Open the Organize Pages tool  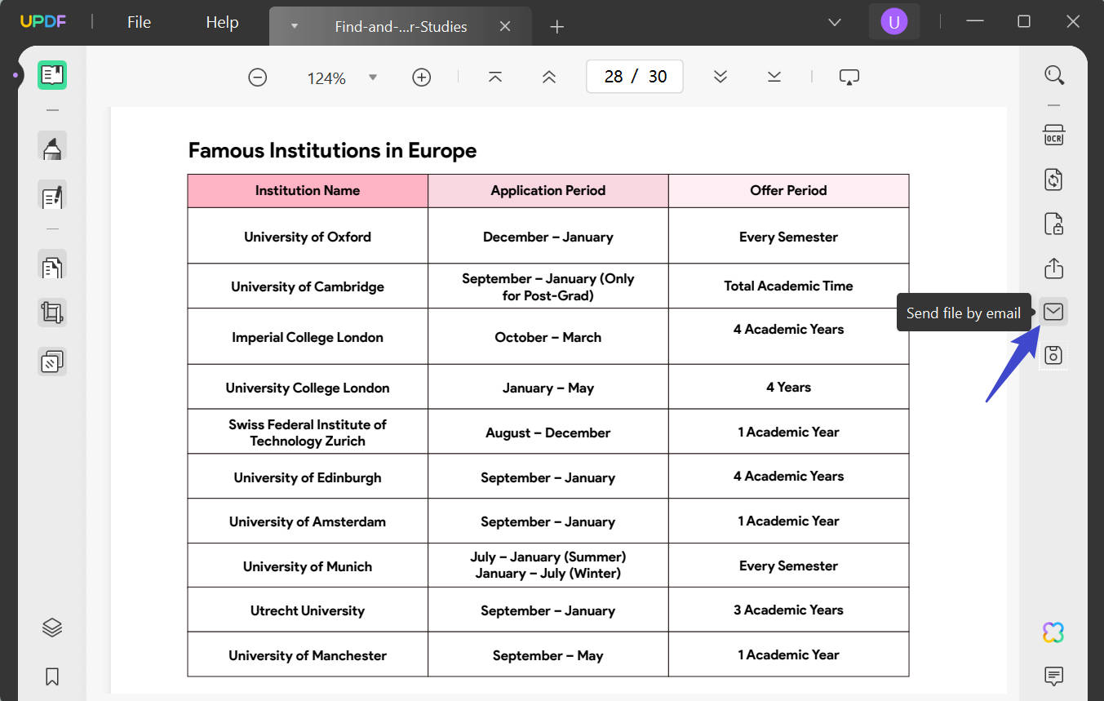point(52,266)
